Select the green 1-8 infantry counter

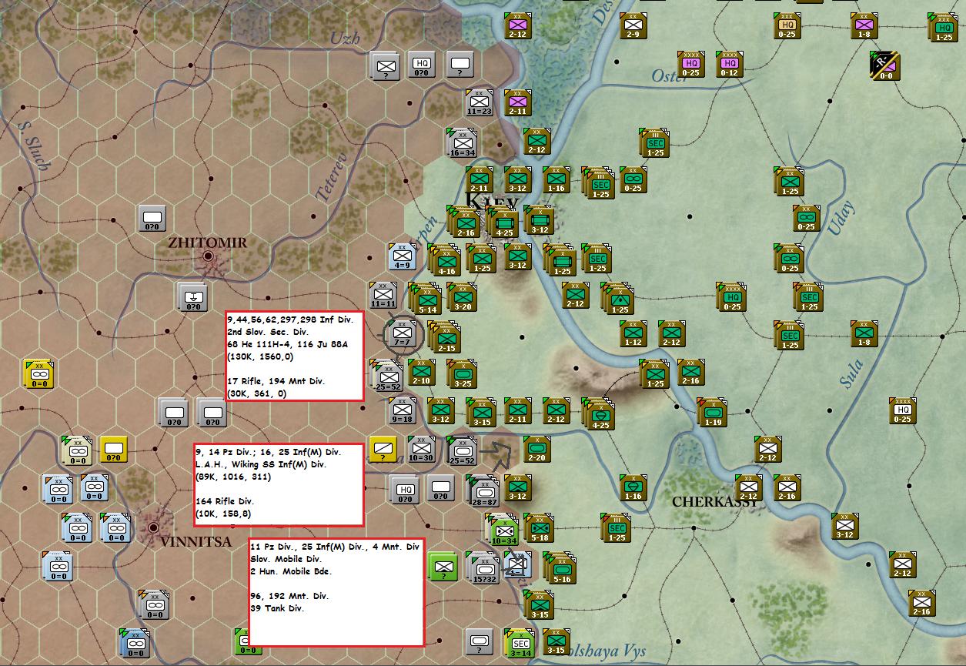click(864, 333)
